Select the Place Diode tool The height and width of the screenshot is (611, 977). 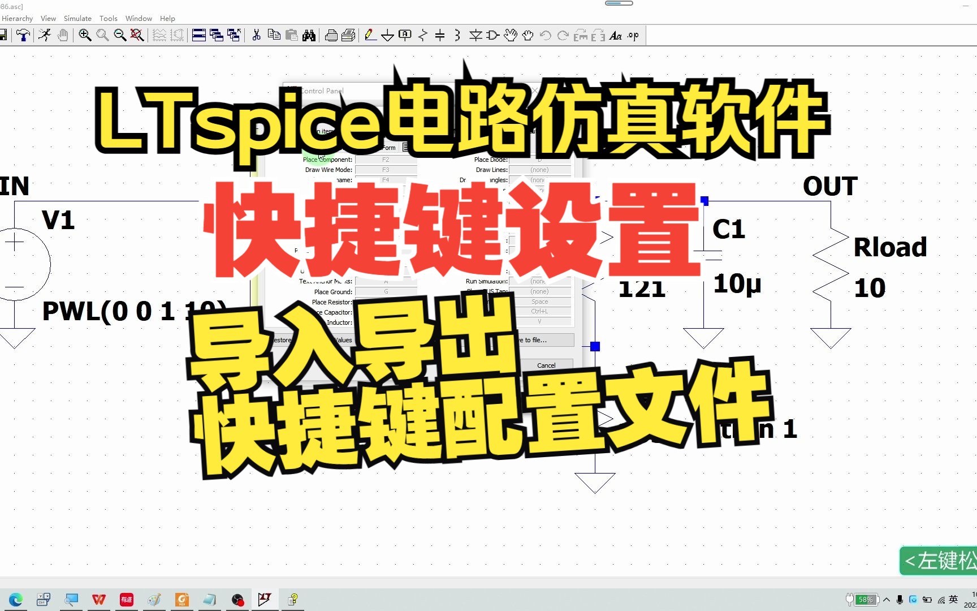(475, 36)
